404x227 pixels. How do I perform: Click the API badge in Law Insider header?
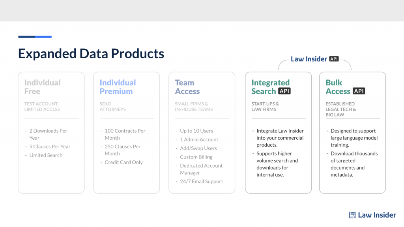pos(334,59)
